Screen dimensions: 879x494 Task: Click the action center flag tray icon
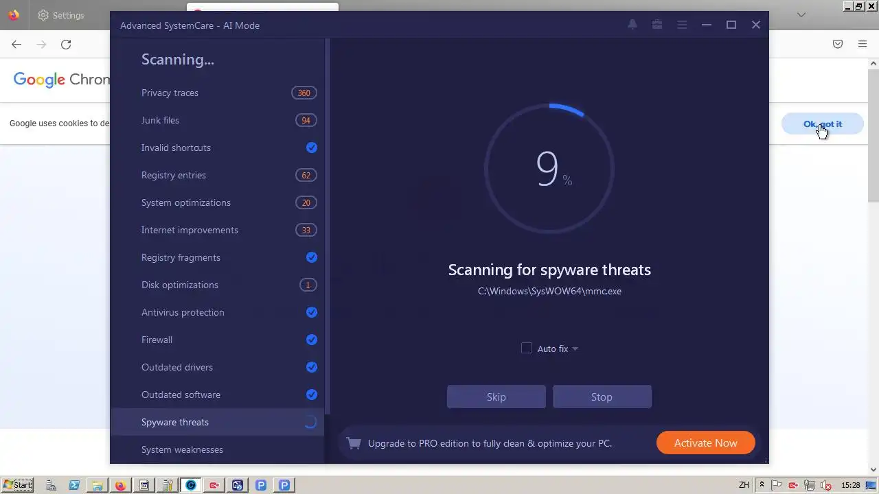click(x=777, y=485)
